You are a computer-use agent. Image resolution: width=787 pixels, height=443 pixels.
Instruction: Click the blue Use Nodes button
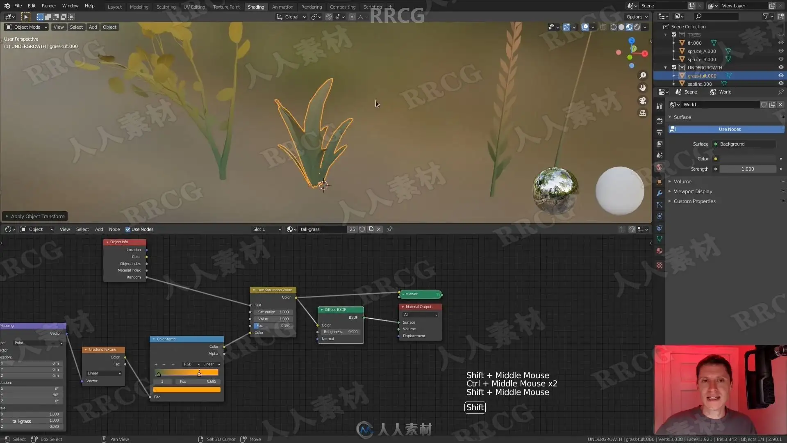coord(729,129)
